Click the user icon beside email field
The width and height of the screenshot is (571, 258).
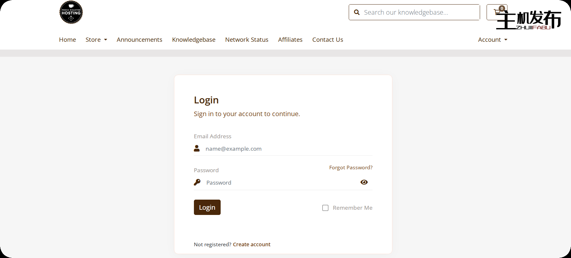click(x=197, y=148)
